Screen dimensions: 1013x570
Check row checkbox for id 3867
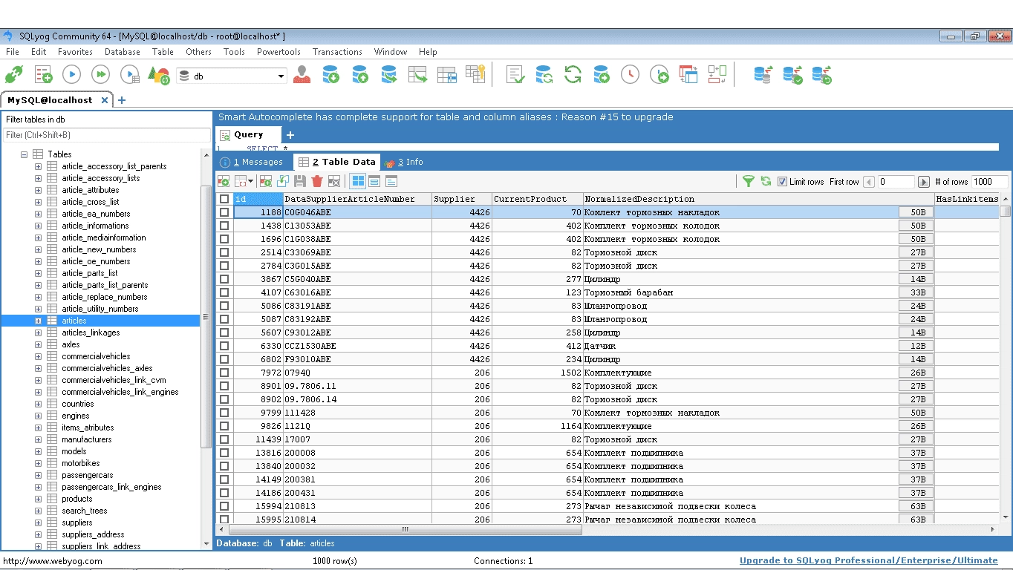click(x=224, y=279)
